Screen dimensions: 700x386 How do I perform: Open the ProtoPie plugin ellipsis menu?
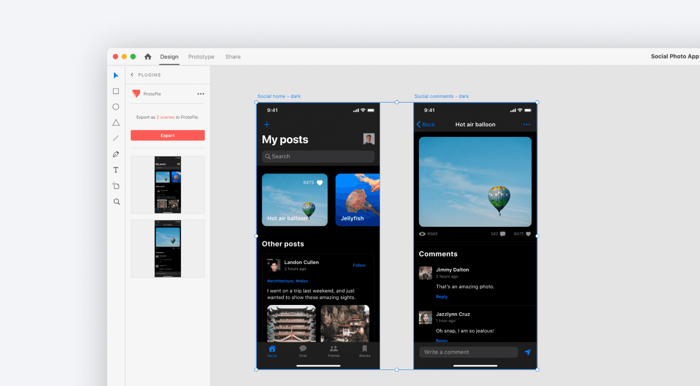coord(201,94)
